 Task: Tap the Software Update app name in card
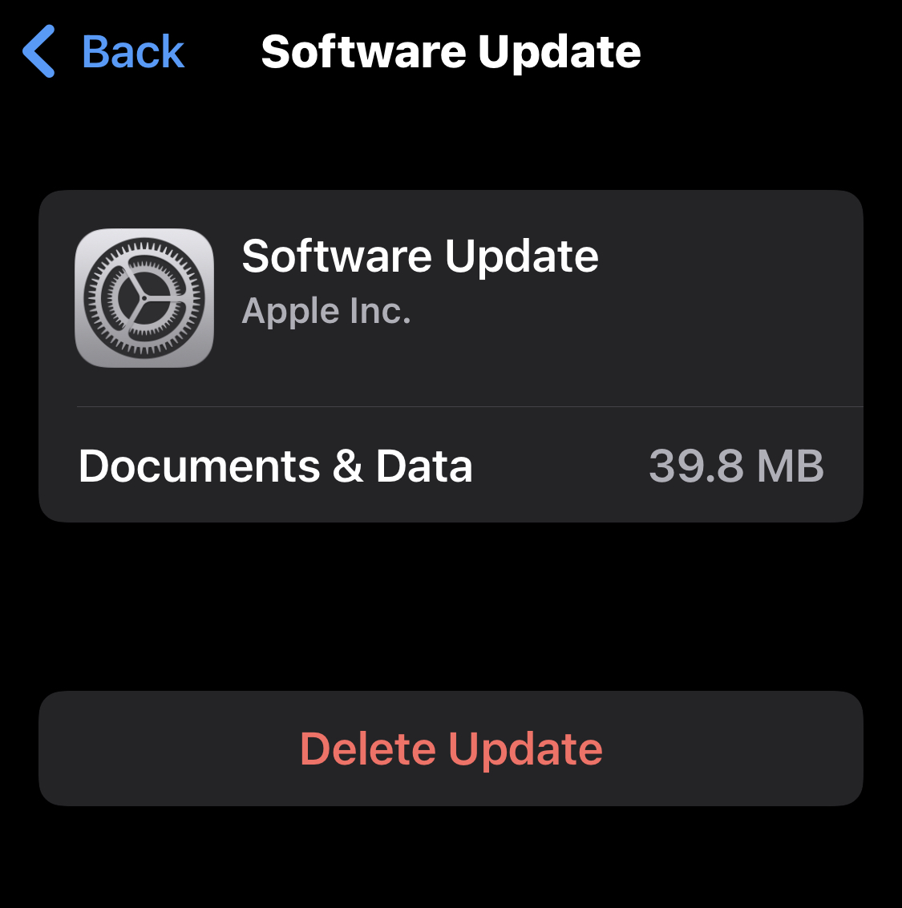420,256
